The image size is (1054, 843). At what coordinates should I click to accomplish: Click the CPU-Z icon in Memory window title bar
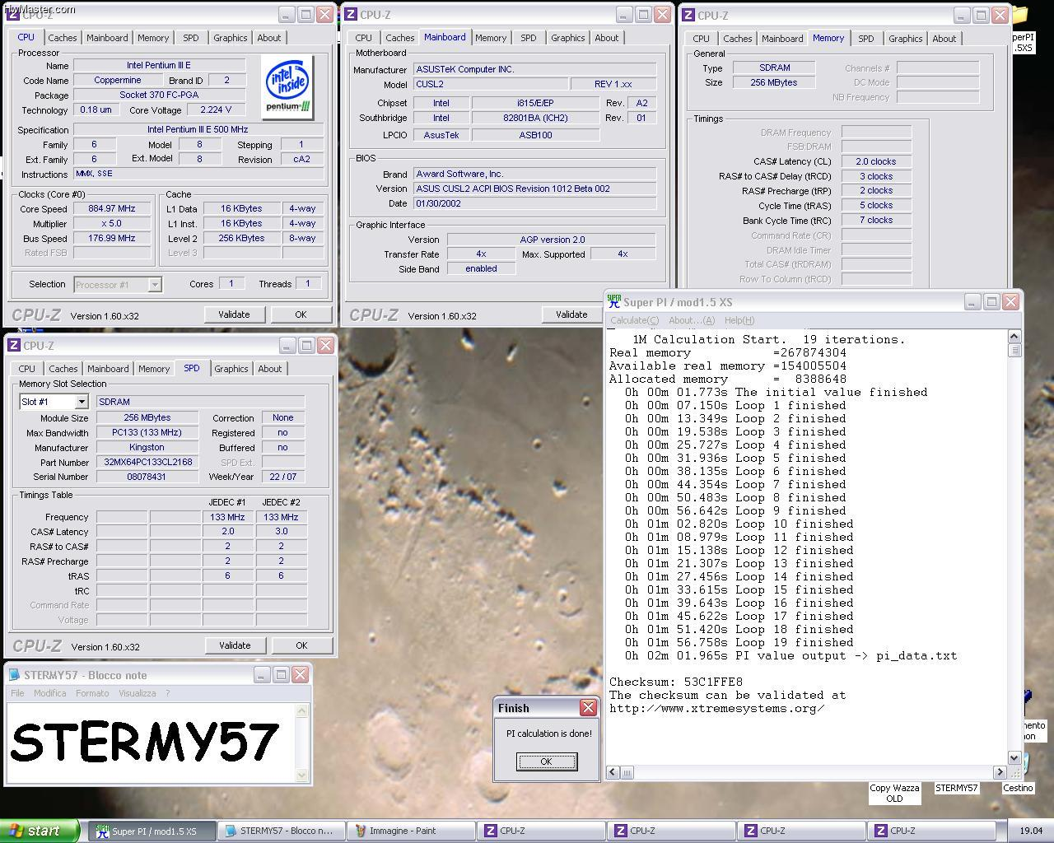(688, 15)
